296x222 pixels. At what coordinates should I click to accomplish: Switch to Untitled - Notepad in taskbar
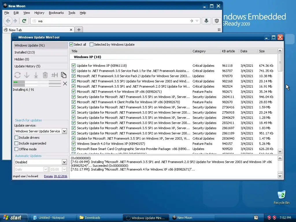pyautogui.click(x=53, y=218)
